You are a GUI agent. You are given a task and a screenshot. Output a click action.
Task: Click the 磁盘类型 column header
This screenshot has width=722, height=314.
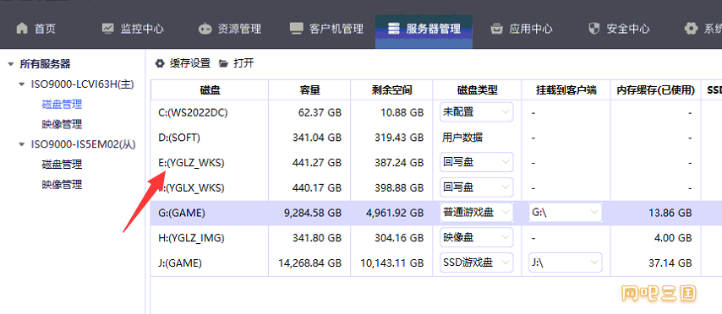[x=477, y=90]
